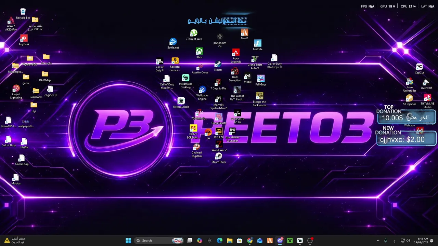
Task: Open the clock showing 8:43 AM
Action: click(421, 241)
